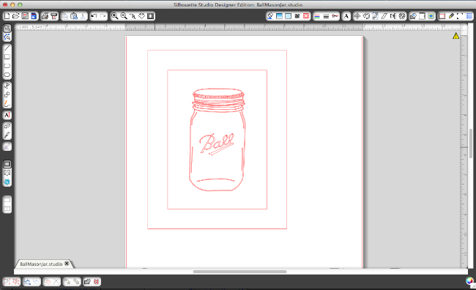476x290 pixels.
Task: Open the Grid Settings panel
Action: point(469,16)
